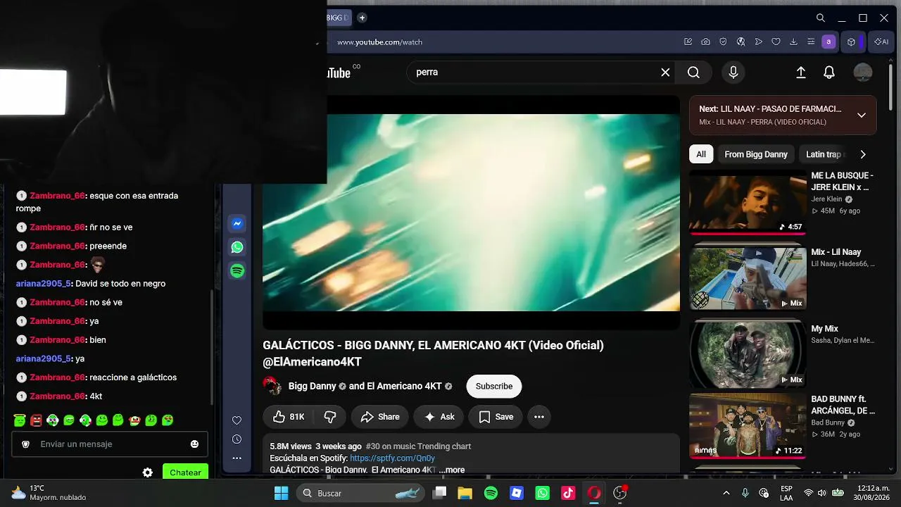
Task: Open the ME LA BUSQUE video thumbnail
Action: pyautogui.click(x=748, y=202)
